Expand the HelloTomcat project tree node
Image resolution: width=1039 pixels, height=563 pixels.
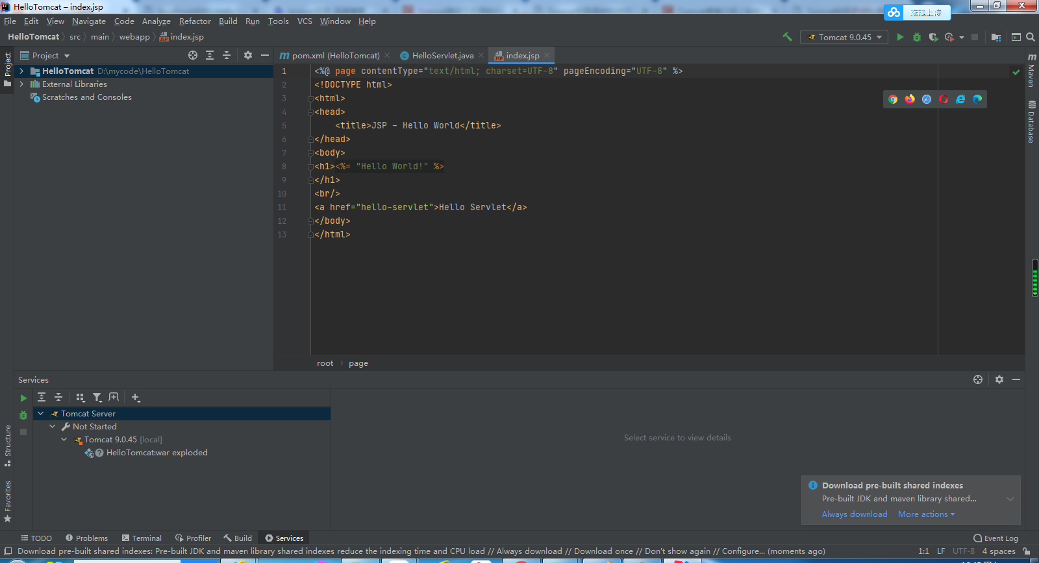(x=21, y=71)
